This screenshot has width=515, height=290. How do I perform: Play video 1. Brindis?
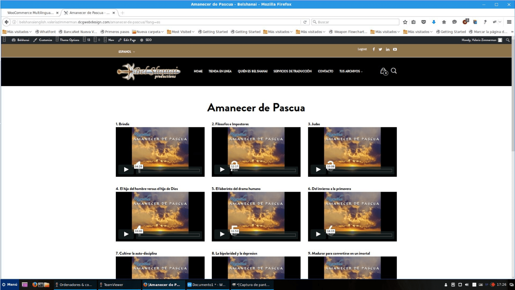(126, 170)
